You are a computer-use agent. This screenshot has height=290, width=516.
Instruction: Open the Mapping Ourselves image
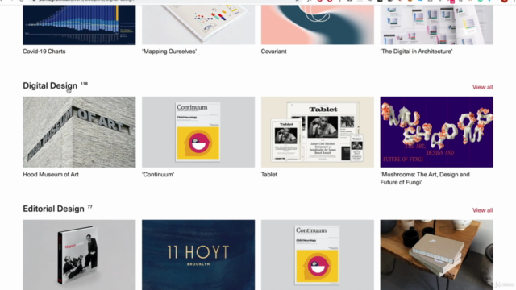click(198, 25)
